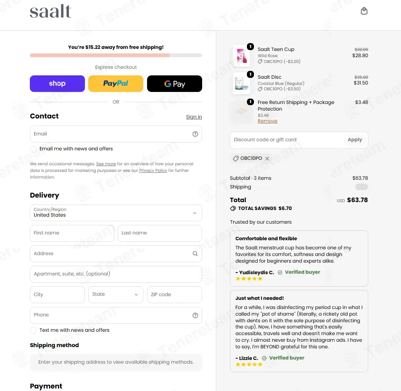Choose PayPal express checkout

[116, 84]
